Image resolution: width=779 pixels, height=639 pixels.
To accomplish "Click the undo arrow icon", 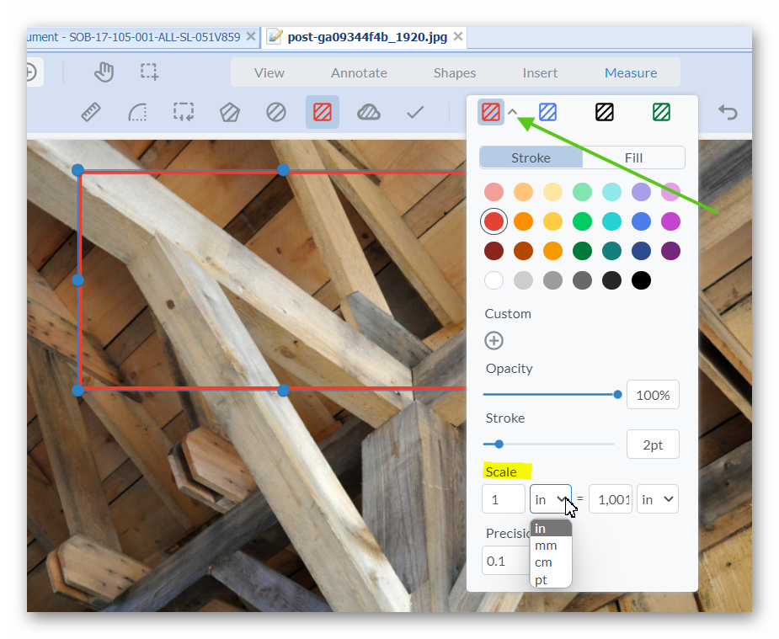I will coord(727,112).
